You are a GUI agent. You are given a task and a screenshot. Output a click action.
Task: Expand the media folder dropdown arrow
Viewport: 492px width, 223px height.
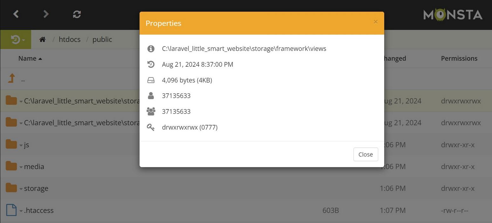(x=21, y=167)
